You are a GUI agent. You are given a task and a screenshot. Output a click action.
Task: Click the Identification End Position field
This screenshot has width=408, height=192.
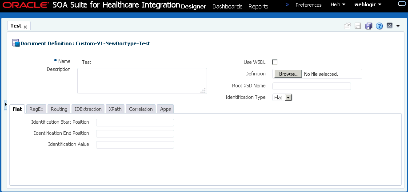click(135, 133)
